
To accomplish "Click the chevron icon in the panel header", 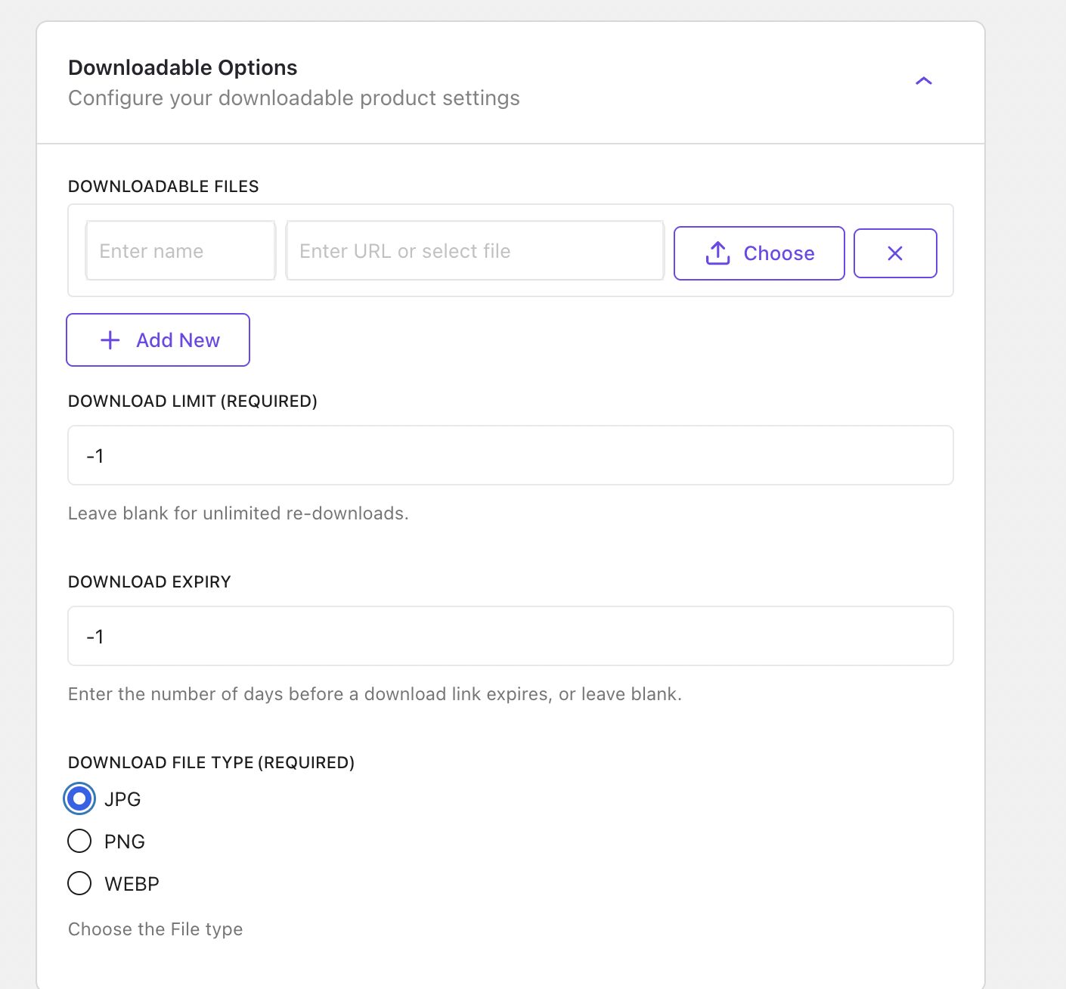I will pos(923,81).
